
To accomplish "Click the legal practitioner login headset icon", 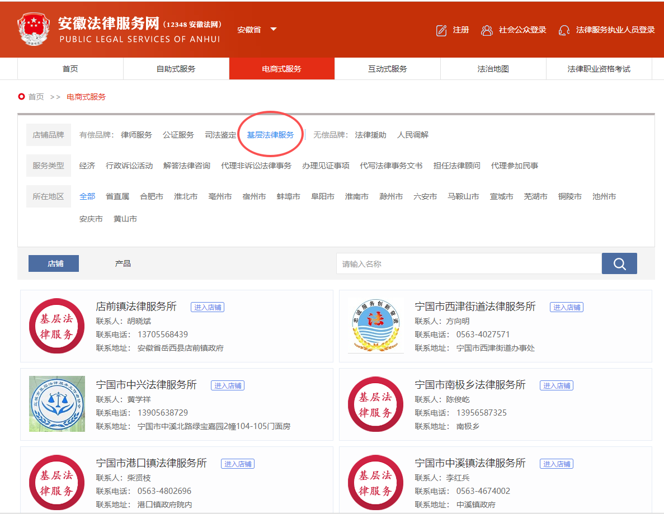I will [564, 30].
